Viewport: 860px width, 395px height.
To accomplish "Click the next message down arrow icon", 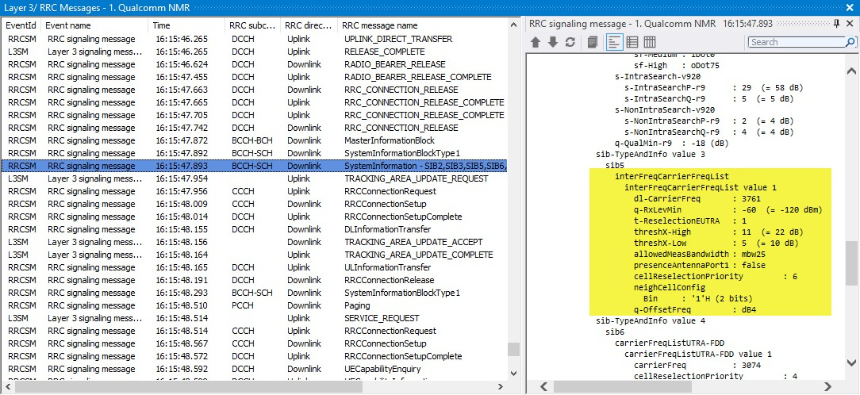I will [x=553, y=42].
